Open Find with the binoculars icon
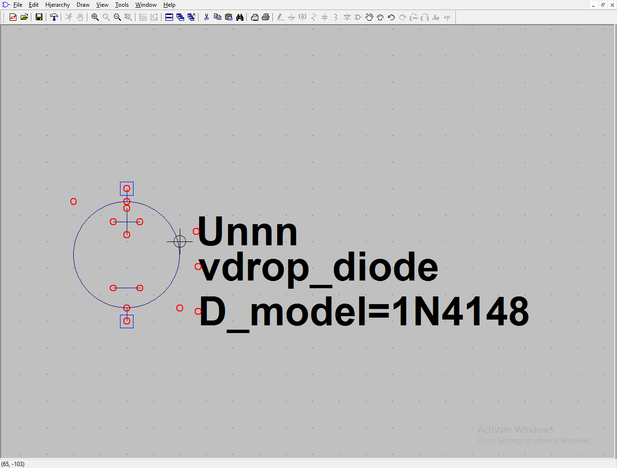 240,17
